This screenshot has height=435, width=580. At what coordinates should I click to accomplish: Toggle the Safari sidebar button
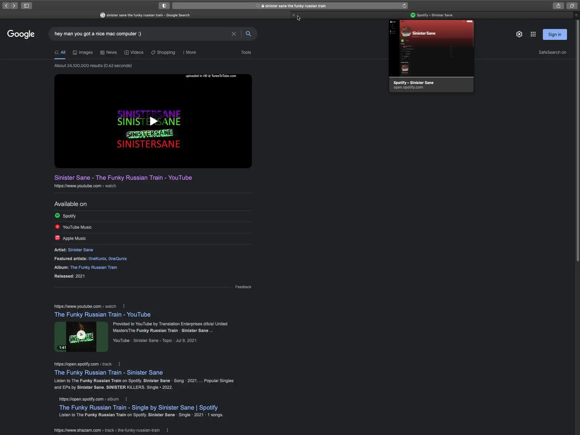[x=26, y=6]
